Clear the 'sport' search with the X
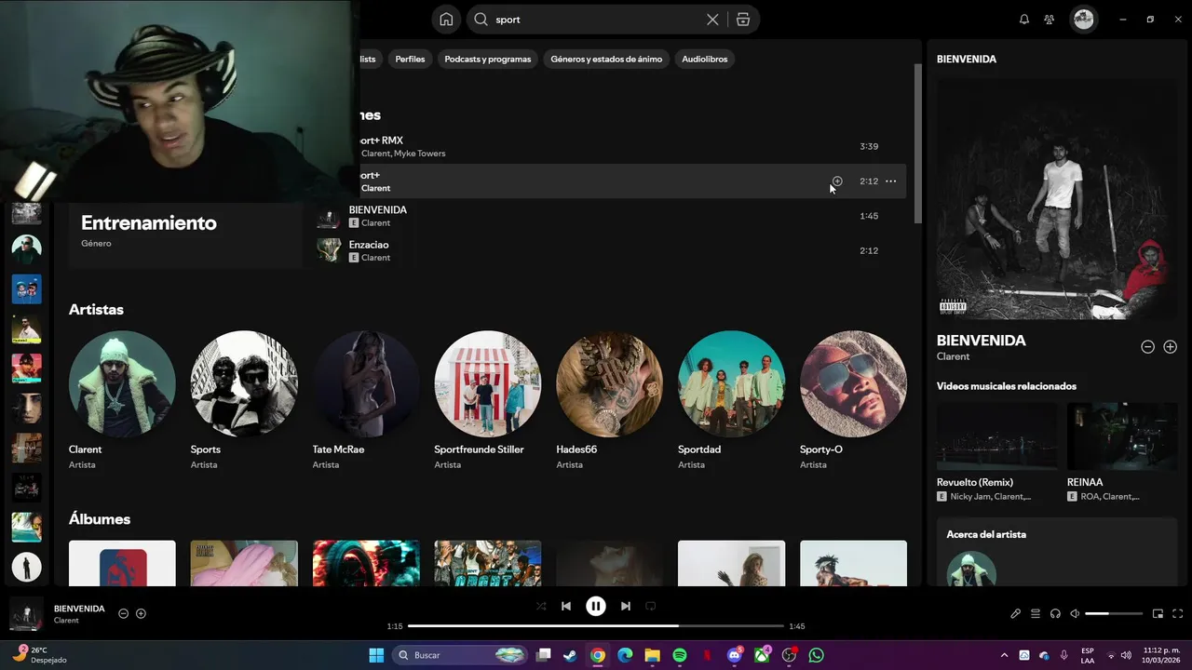1192x670 pixels. click(x=712, y=20)
